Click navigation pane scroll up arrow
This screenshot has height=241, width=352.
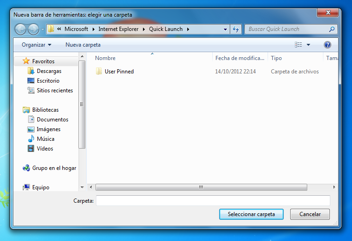[82, 56]
